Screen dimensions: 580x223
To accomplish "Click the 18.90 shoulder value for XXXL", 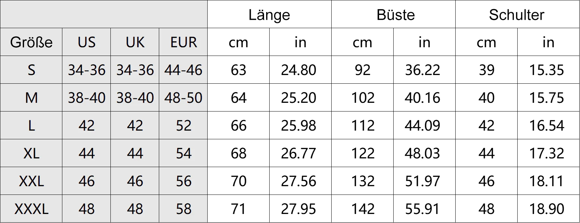I will (x=547, y=209).
